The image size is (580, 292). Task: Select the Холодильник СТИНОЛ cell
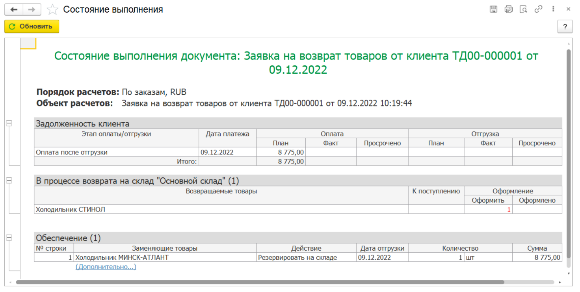71,210
